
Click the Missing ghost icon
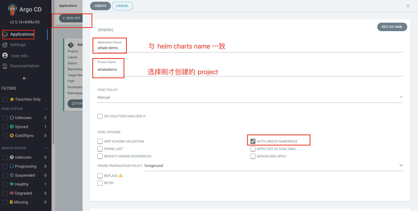tap(11, 202)
